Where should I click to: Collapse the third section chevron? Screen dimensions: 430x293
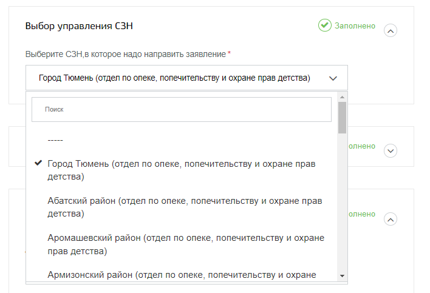pos(391,219)
